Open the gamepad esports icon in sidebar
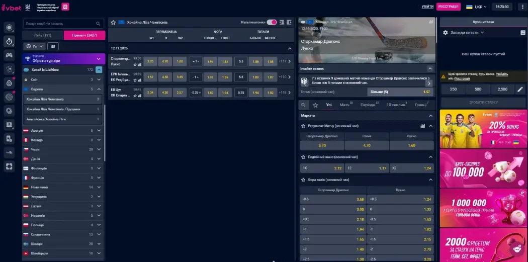The height and width of the screenshot is (262, 528). click(x=9, y=54)
